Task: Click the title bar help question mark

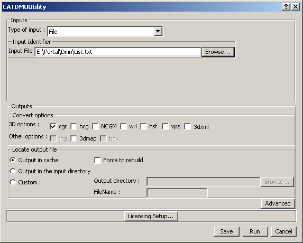Action: (286, 7)
